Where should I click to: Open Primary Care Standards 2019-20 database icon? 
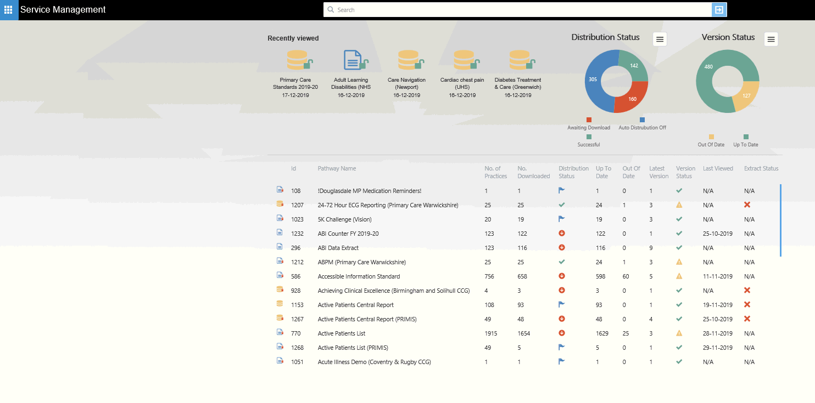298,60
